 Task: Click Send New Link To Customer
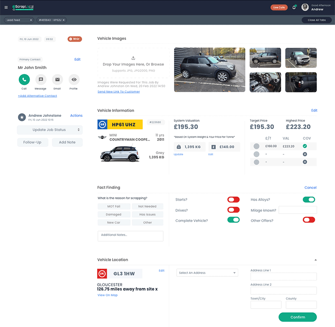click(x=119, y=92)
